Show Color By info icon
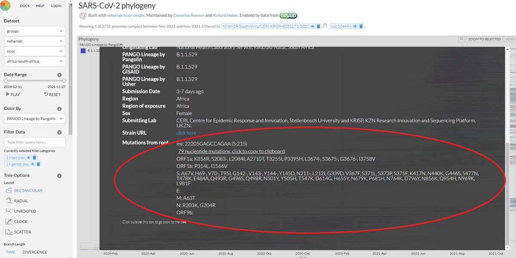The image size is (516, 258). [x=59, y=109]
